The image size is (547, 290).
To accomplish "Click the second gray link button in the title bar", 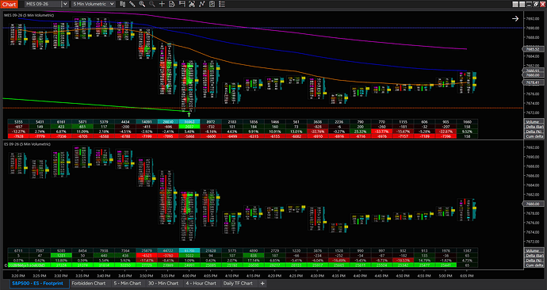I will point(522,4).
